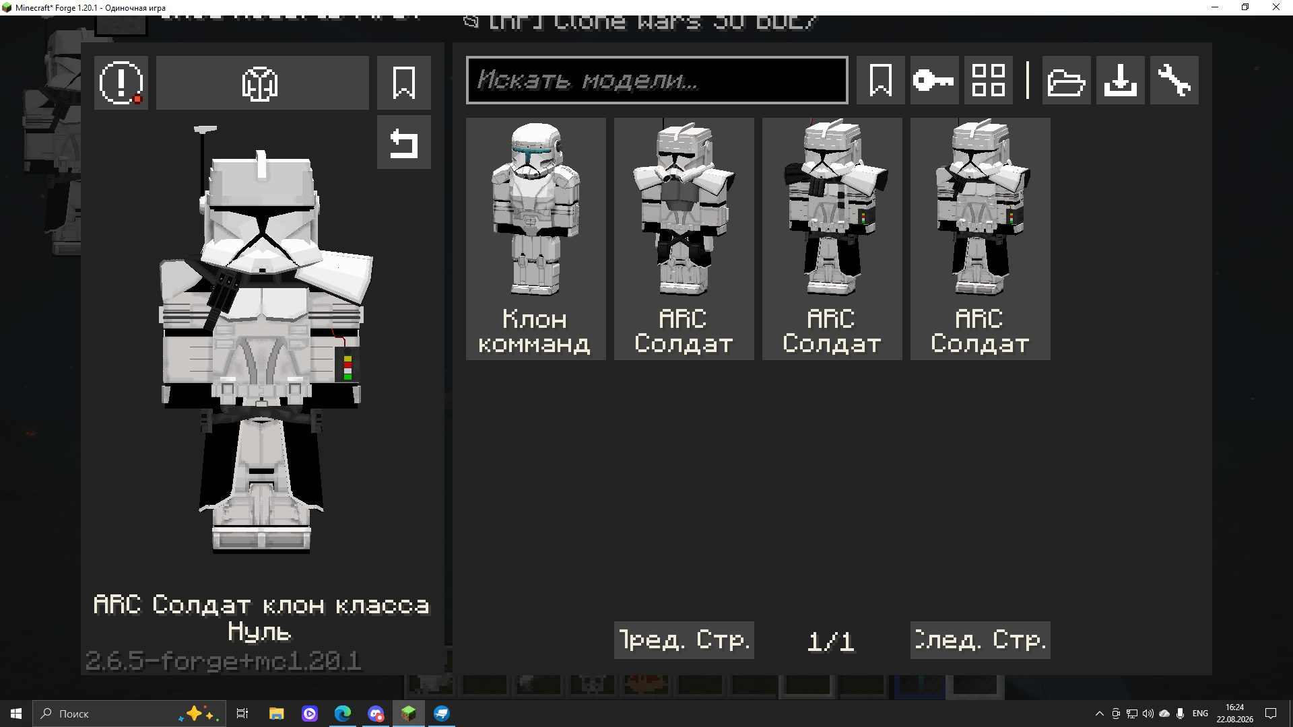Show hidden tray icons chevron

[x=1100, y=714]
